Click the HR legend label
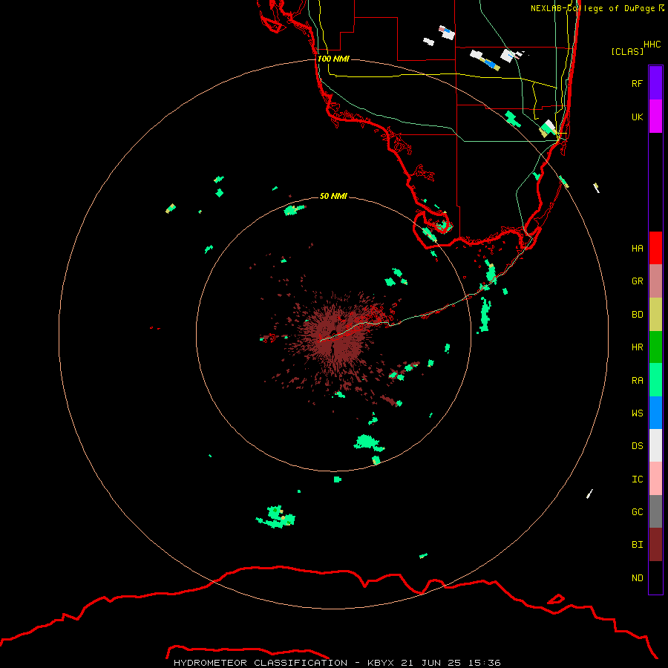Viewport: 668px width, 668px height. (x=637, y=347)
